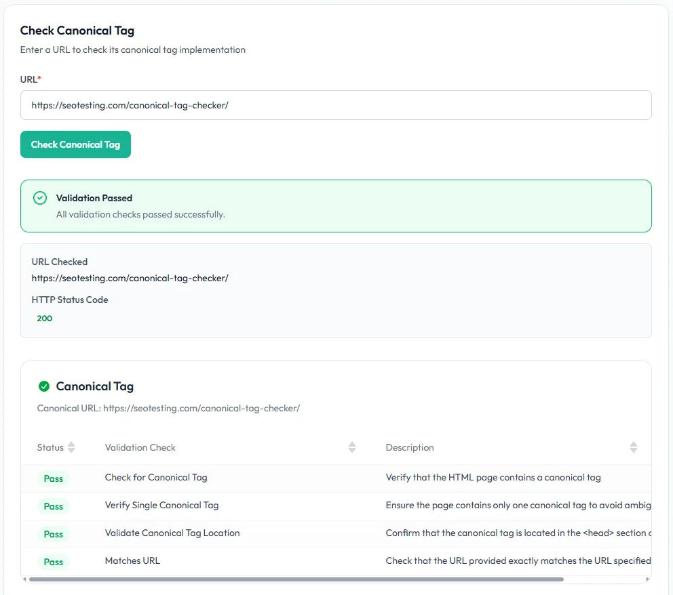Image resolution: width=673 pixels, height=595 pixels.
Task: Click the Pass badge for Matches URL
Action: (x=53, y=562)
